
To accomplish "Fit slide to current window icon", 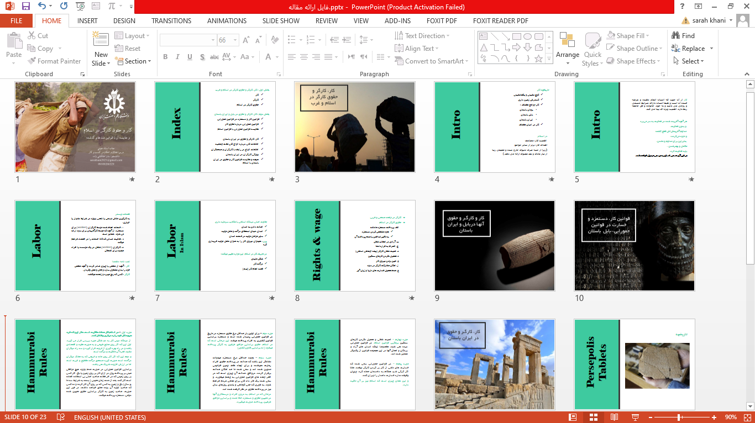I will (746, 417).
